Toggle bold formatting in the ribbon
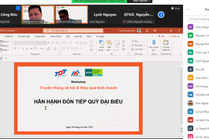Viewport: 209px width, 139px height. (x=15, y=48)
